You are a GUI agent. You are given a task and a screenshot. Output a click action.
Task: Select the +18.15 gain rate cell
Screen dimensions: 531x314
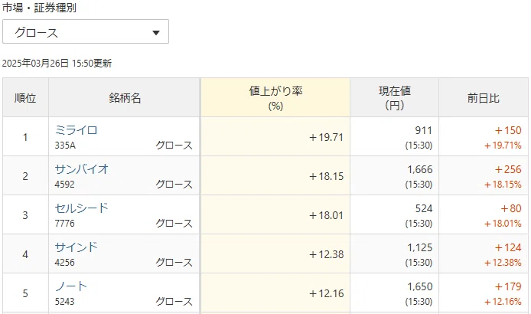(275, 176)
